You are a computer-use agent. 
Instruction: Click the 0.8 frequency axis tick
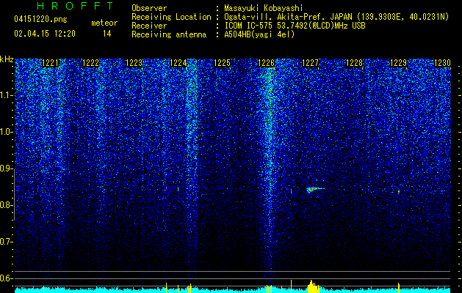[6, 205]
